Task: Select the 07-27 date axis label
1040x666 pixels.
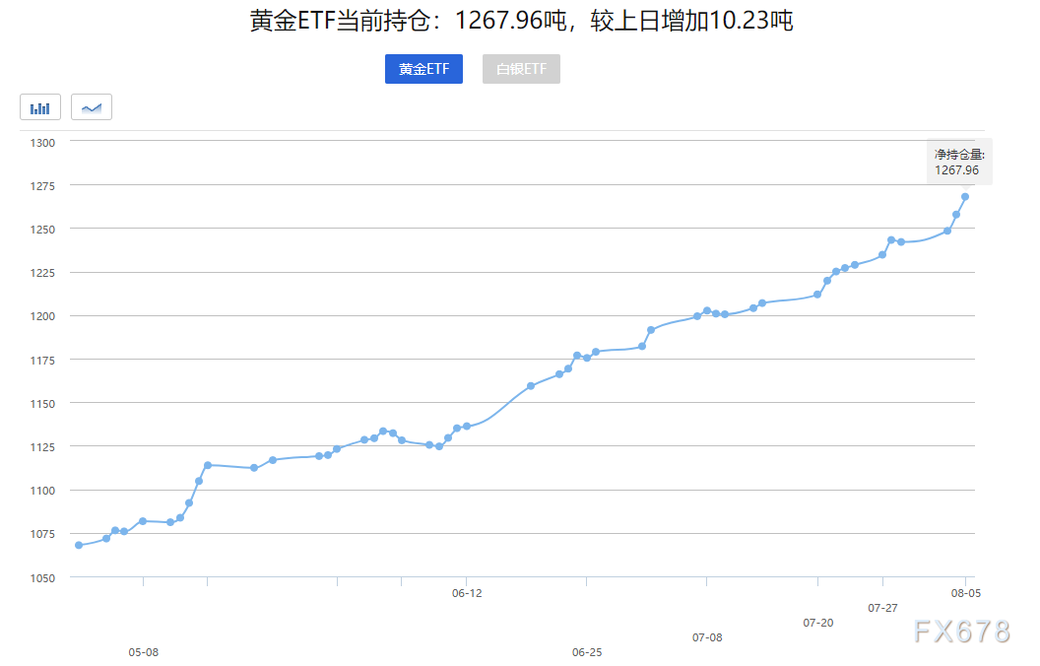Action: [x=883, y=608]
